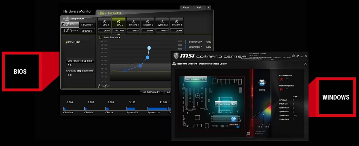The height and width of the screenshot is (146, 359).
Task: Click the System fan 3 rpm entry in list
Action: point(288,115)
